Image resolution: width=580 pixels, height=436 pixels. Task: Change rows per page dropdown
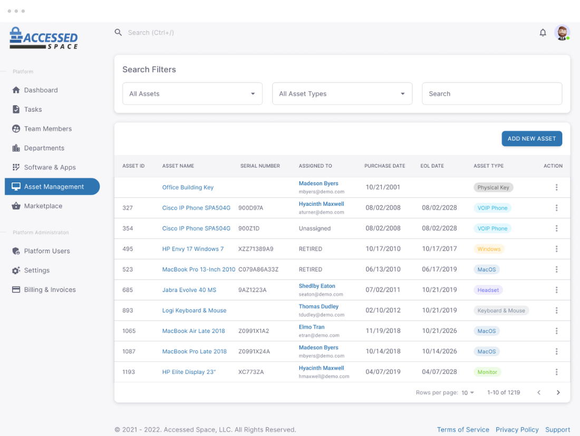point(468,392)
